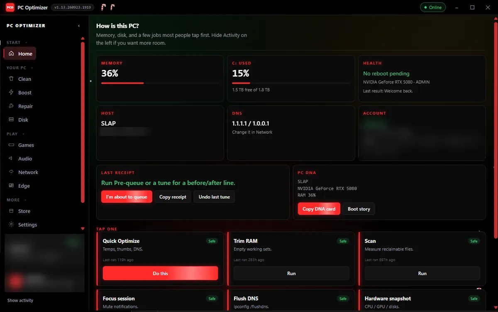Image resolution: width=498 pixels, height=312 pixels.
Task: Collapse the START section header
Action: coord(16,43)
